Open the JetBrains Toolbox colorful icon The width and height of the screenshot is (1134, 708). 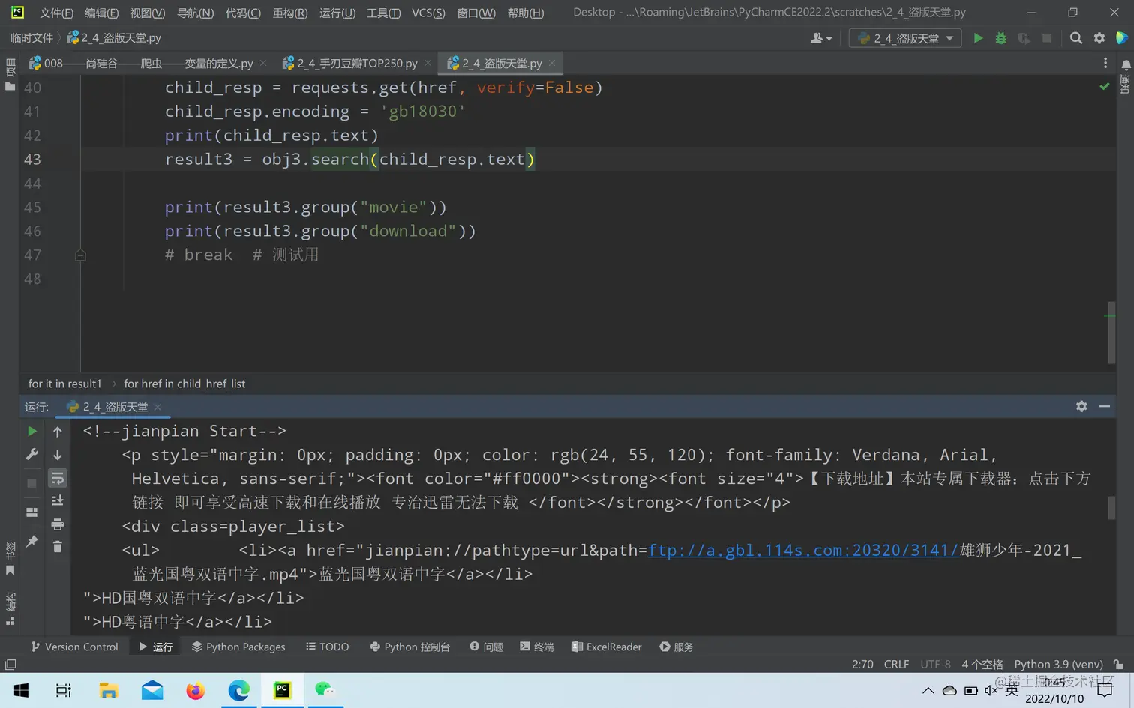(x=1122, y=38)
